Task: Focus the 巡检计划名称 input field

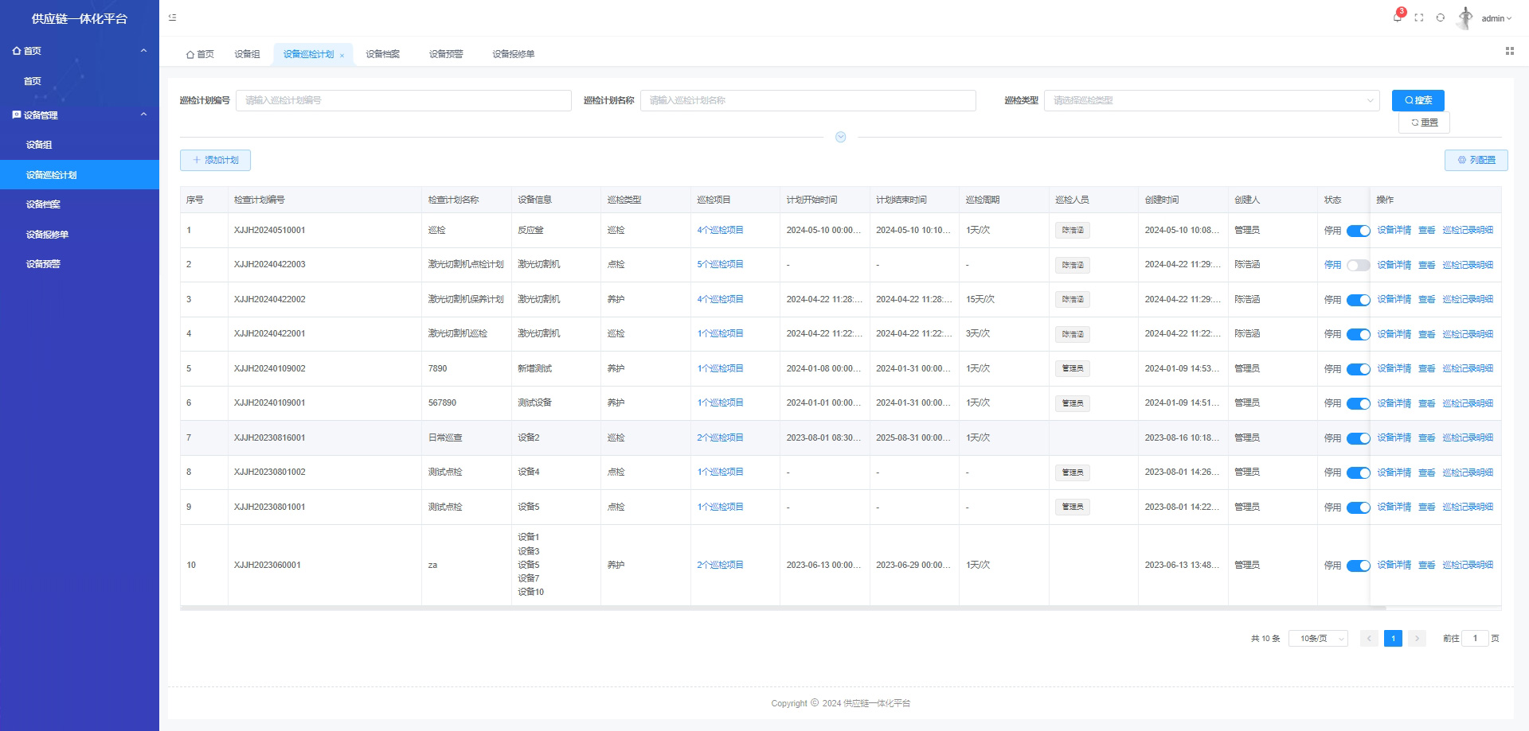Action: pos(808,100)
